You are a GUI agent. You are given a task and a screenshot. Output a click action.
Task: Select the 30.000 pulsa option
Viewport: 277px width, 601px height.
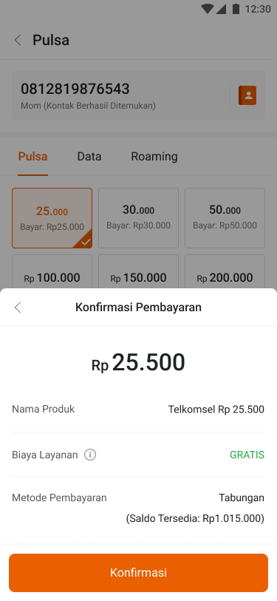coord(138,218)
